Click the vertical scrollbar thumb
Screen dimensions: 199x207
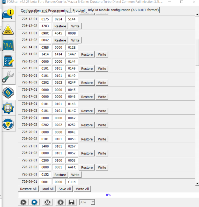point(197,53)
